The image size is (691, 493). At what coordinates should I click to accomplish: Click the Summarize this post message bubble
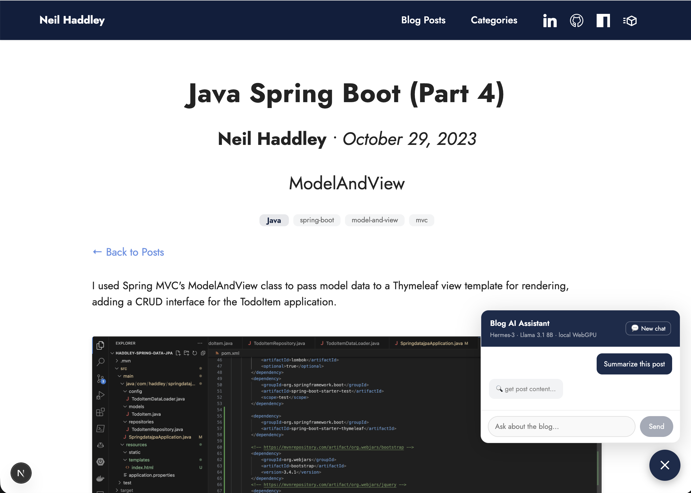tap(634, 364)
